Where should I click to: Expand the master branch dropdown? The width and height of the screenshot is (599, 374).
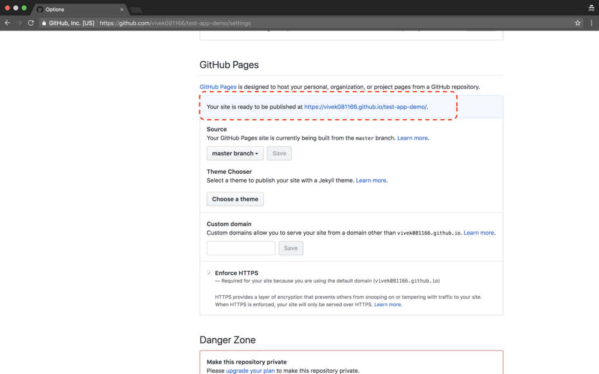coord(235,154)
